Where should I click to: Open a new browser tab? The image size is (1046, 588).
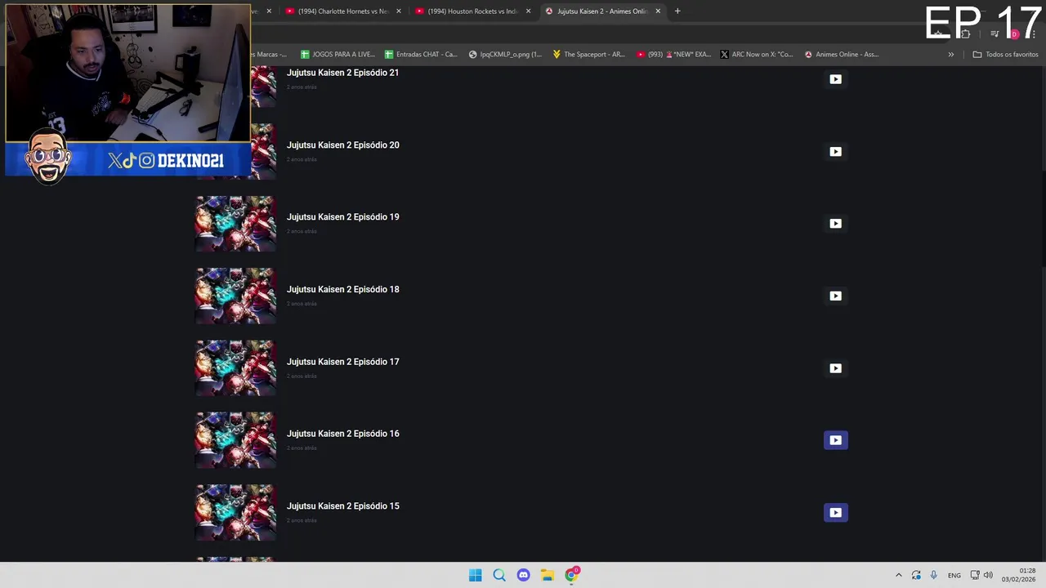click(x=677, y=11)
